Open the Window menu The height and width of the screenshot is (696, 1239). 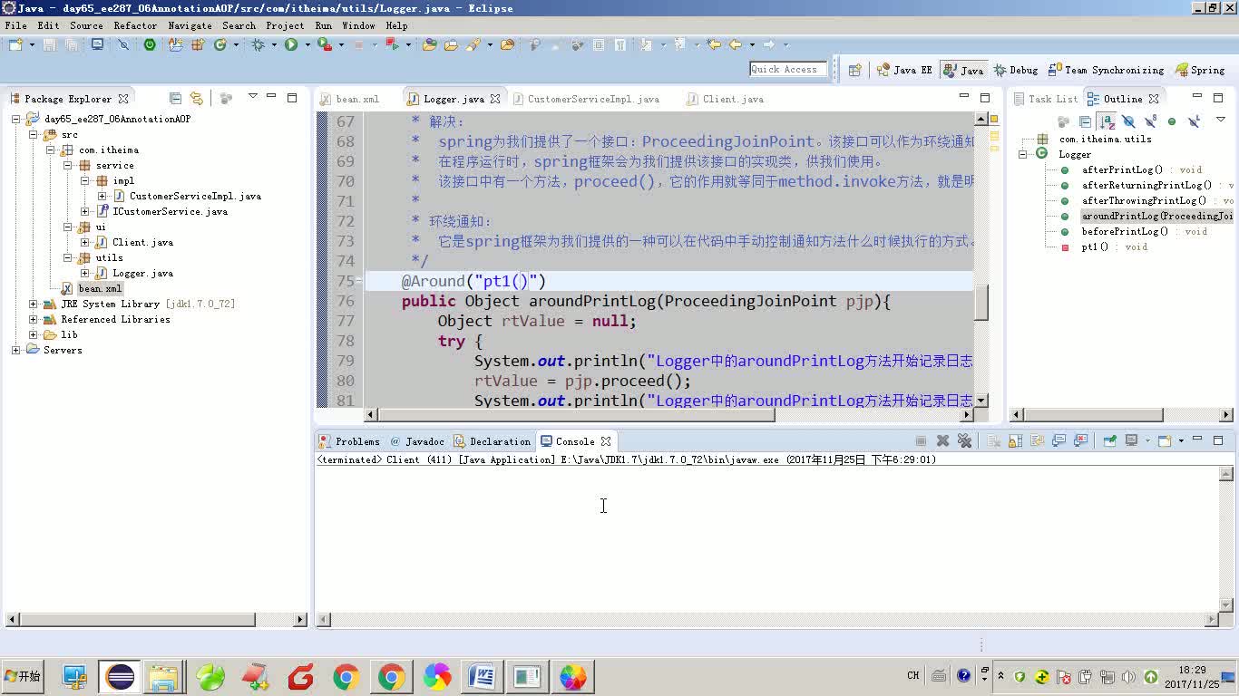coord(358,25)
